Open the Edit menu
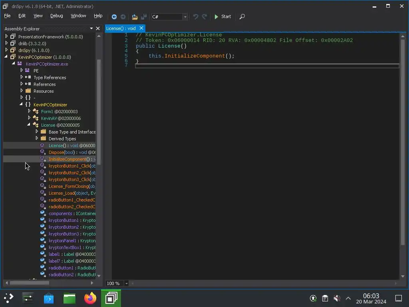 (x=22, y=16)
